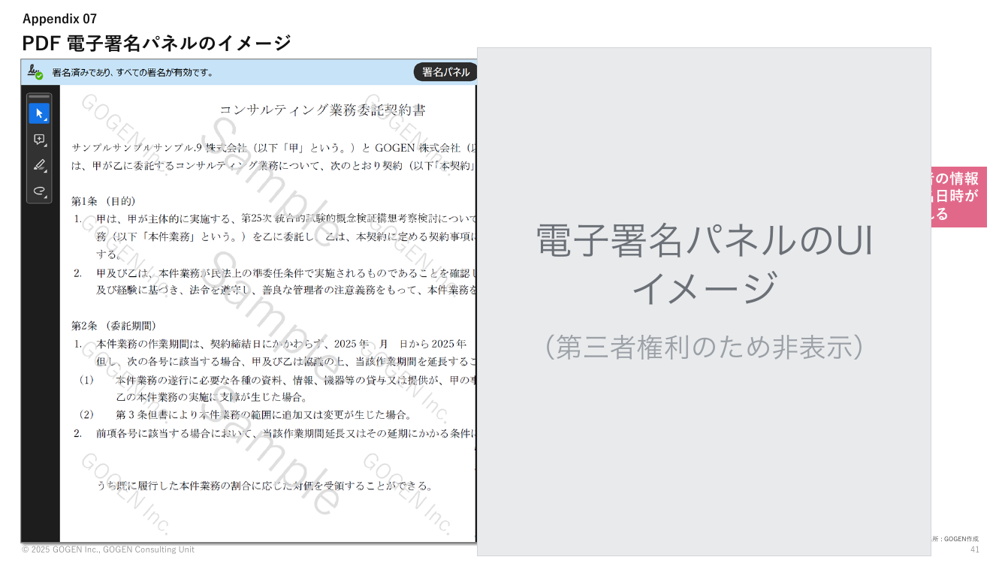Screen dimensions: 1002x563
Task: Grab the toolbar grip handle above the tools
Action: (x=39, y=97)
